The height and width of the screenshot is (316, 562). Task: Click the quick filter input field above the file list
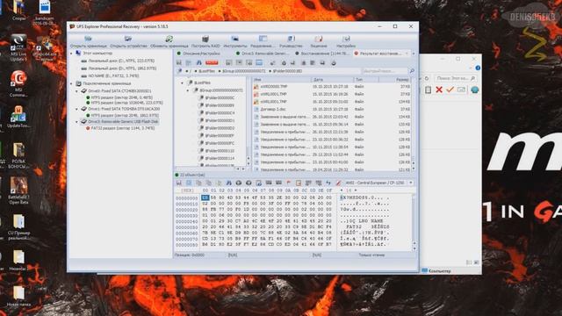(385, 71)
